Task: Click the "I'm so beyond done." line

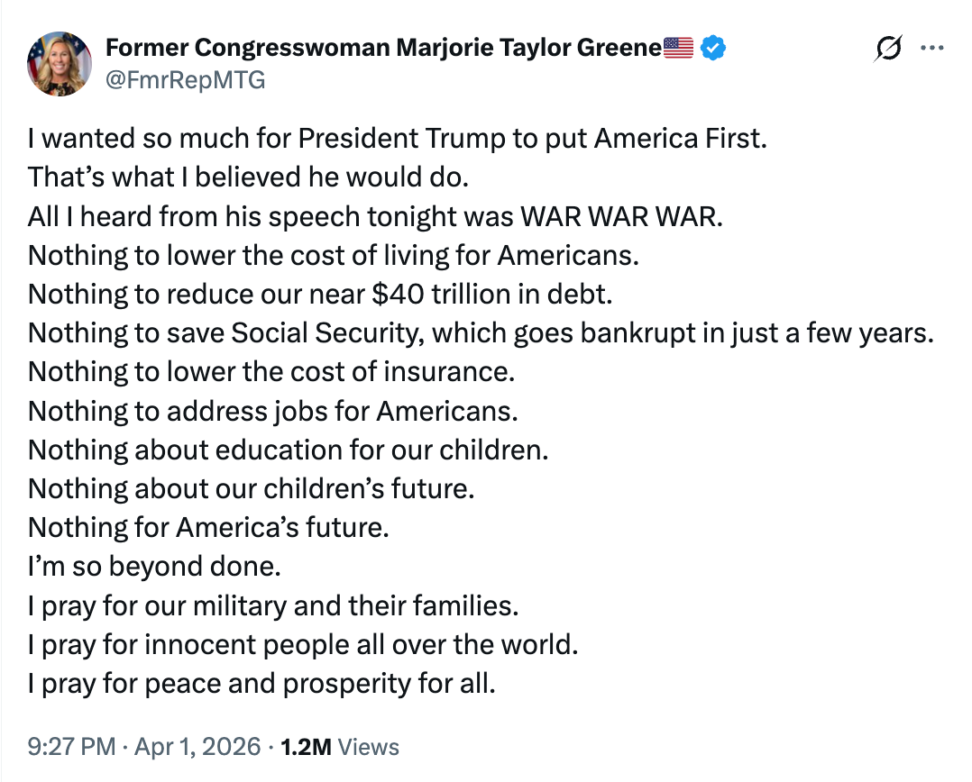Action: pyautogui.click(x=155, y=567)
